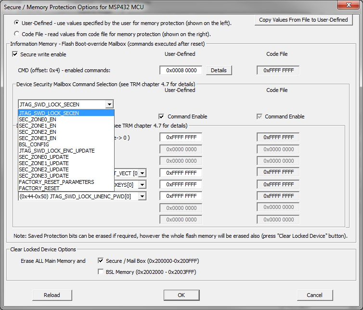Click the Reload button
This screenshot has height=310, width=363.
[x=52, y=295]
